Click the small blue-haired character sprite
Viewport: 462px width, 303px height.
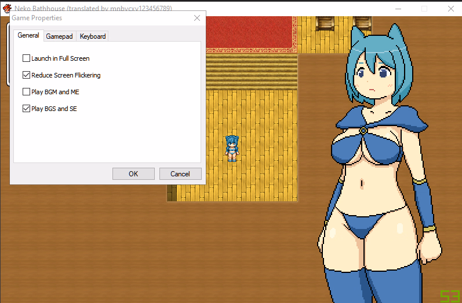coord(232,149)
